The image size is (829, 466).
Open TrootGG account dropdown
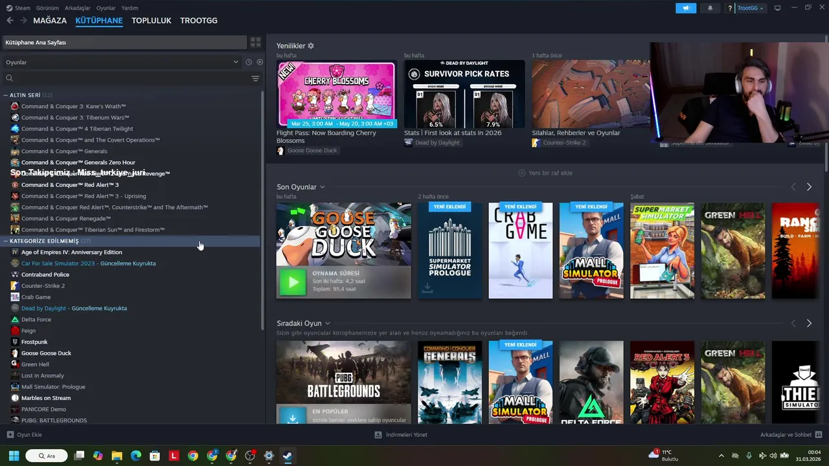[x=751, y=8]
